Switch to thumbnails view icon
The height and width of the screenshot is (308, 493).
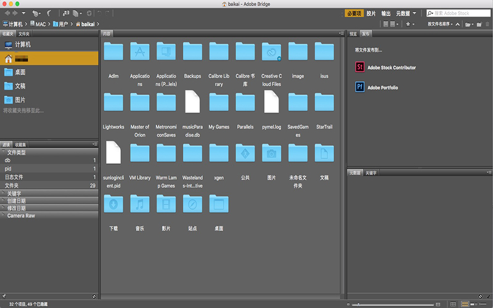pos(465,304)
